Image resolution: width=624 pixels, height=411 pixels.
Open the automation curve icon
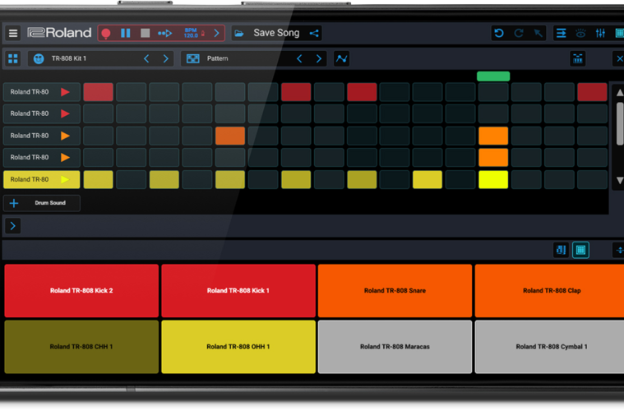(x=341, y=59)
